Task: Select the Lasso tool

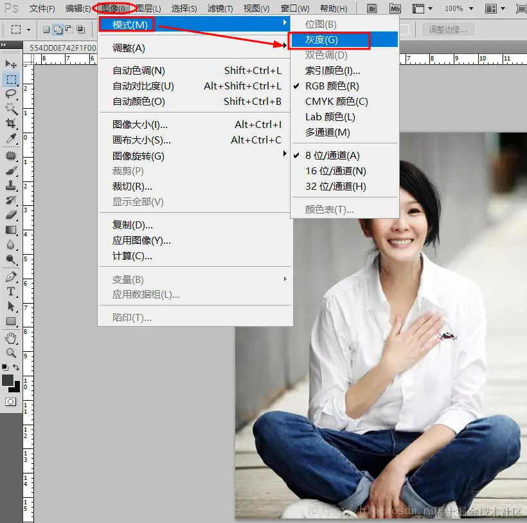Action: point(11,93)
